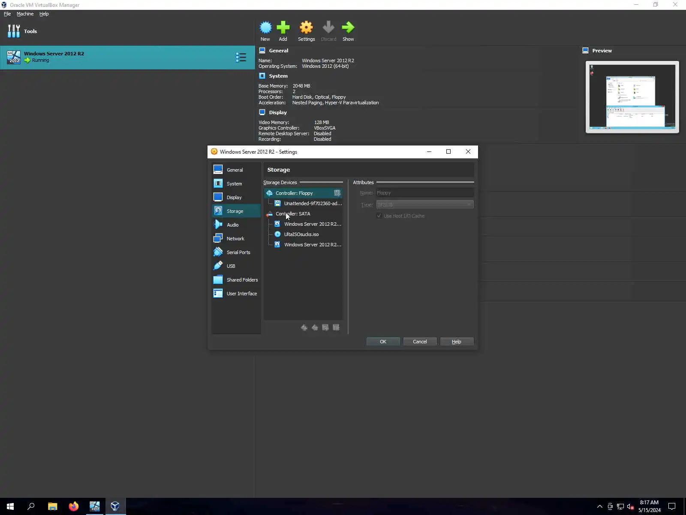The width and height of the screenshot is (686, 515).
Task: Click the Display section header in the details pane
Action: coord(278,112)
